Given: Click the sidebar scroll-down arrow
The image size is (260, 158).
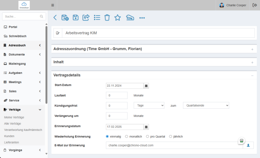Looking at the screenshot, I should [x=47, y=154].
